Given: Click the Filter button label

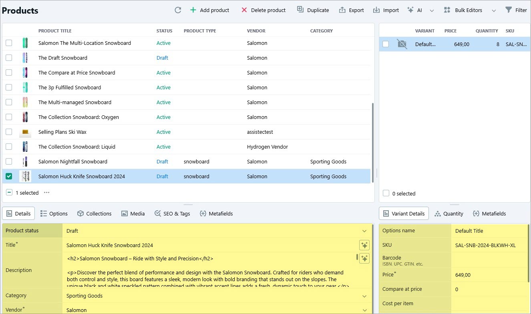Looking at the screenshot, I should (x=521, y=10).
